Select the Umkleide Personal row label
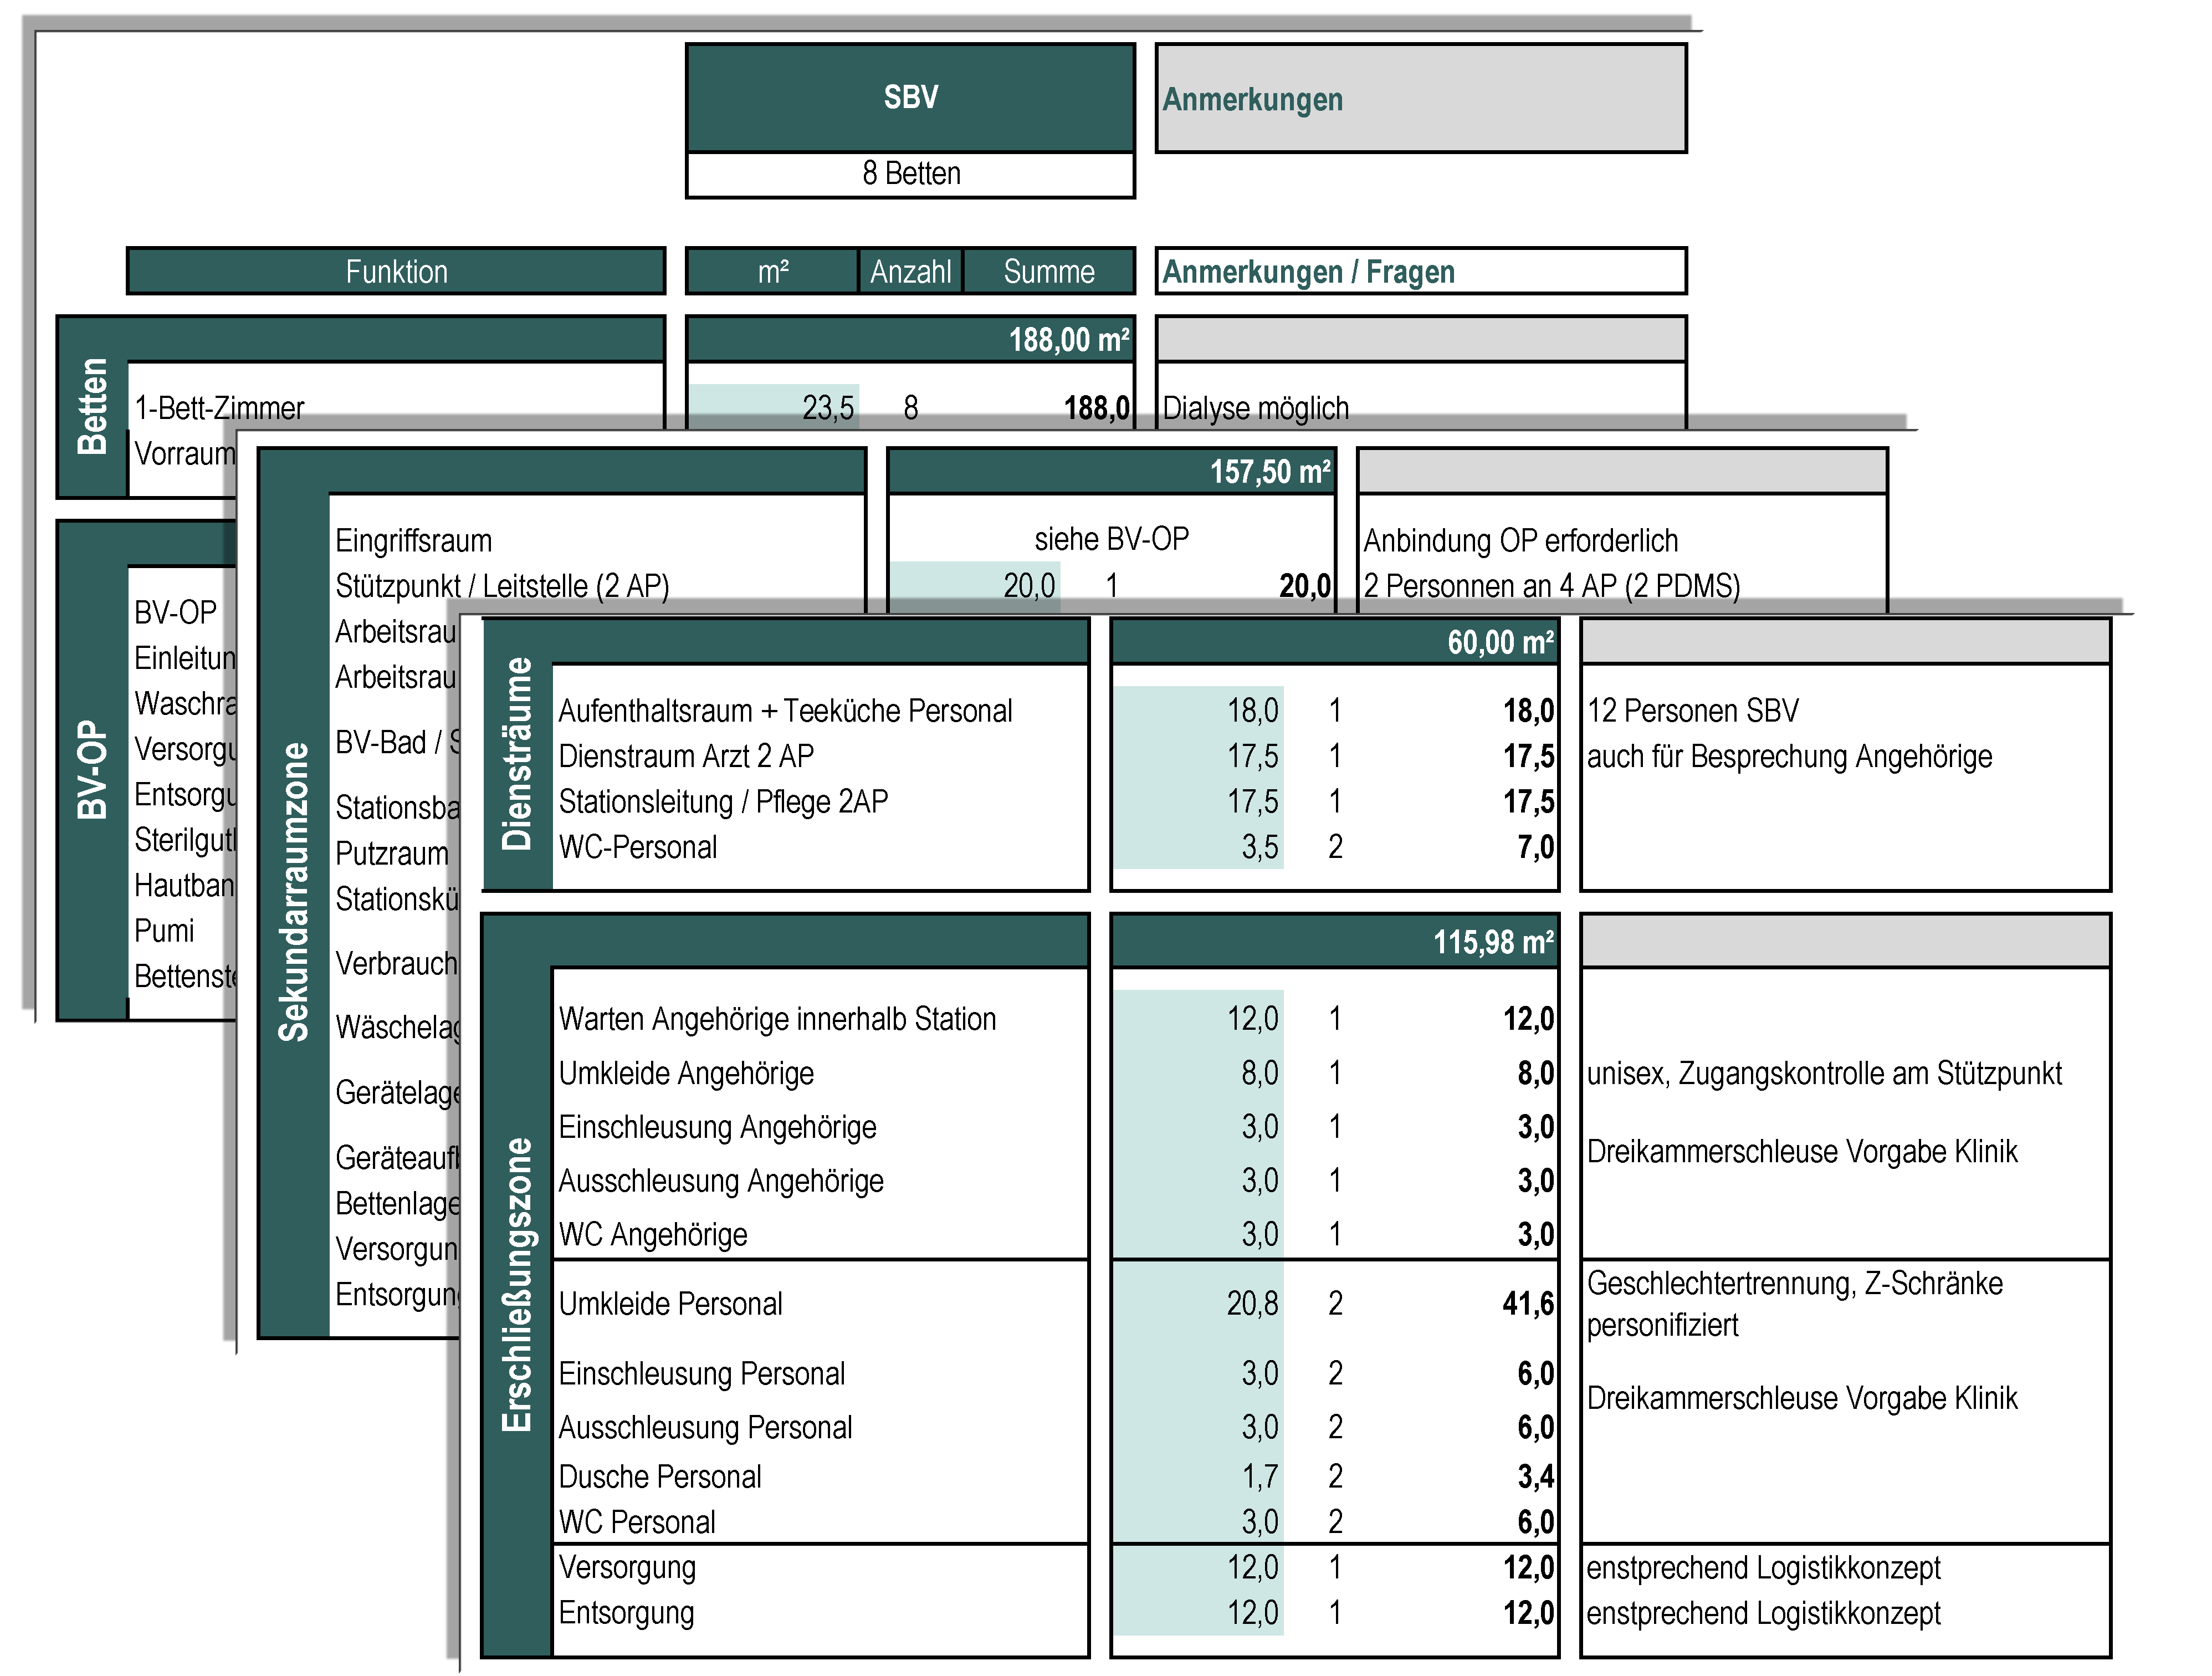 [x=670, y=1304]
